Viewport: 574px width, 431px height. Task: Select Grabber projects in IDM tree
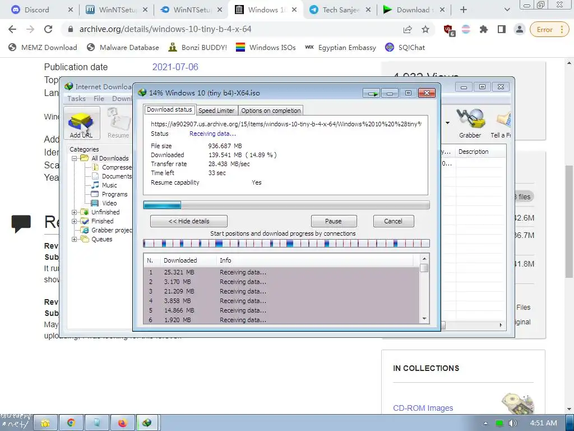(107, 230)
